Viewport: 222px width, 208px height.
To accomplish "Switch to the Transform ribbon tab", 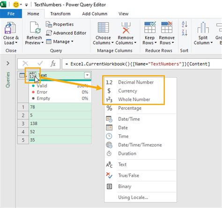I will click(60, 14).
